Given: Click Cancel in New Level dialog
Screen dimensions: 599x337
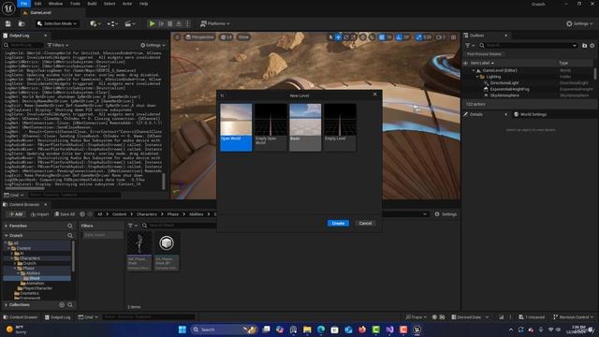Looking at the screenshot, I should (x=365, y=223).
